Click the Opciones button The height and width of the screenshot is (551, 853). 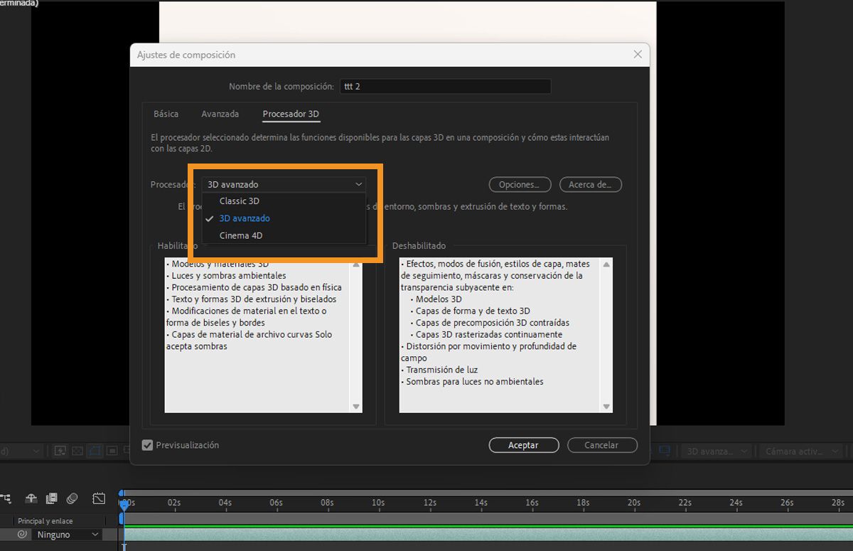(x=520, y=184)
